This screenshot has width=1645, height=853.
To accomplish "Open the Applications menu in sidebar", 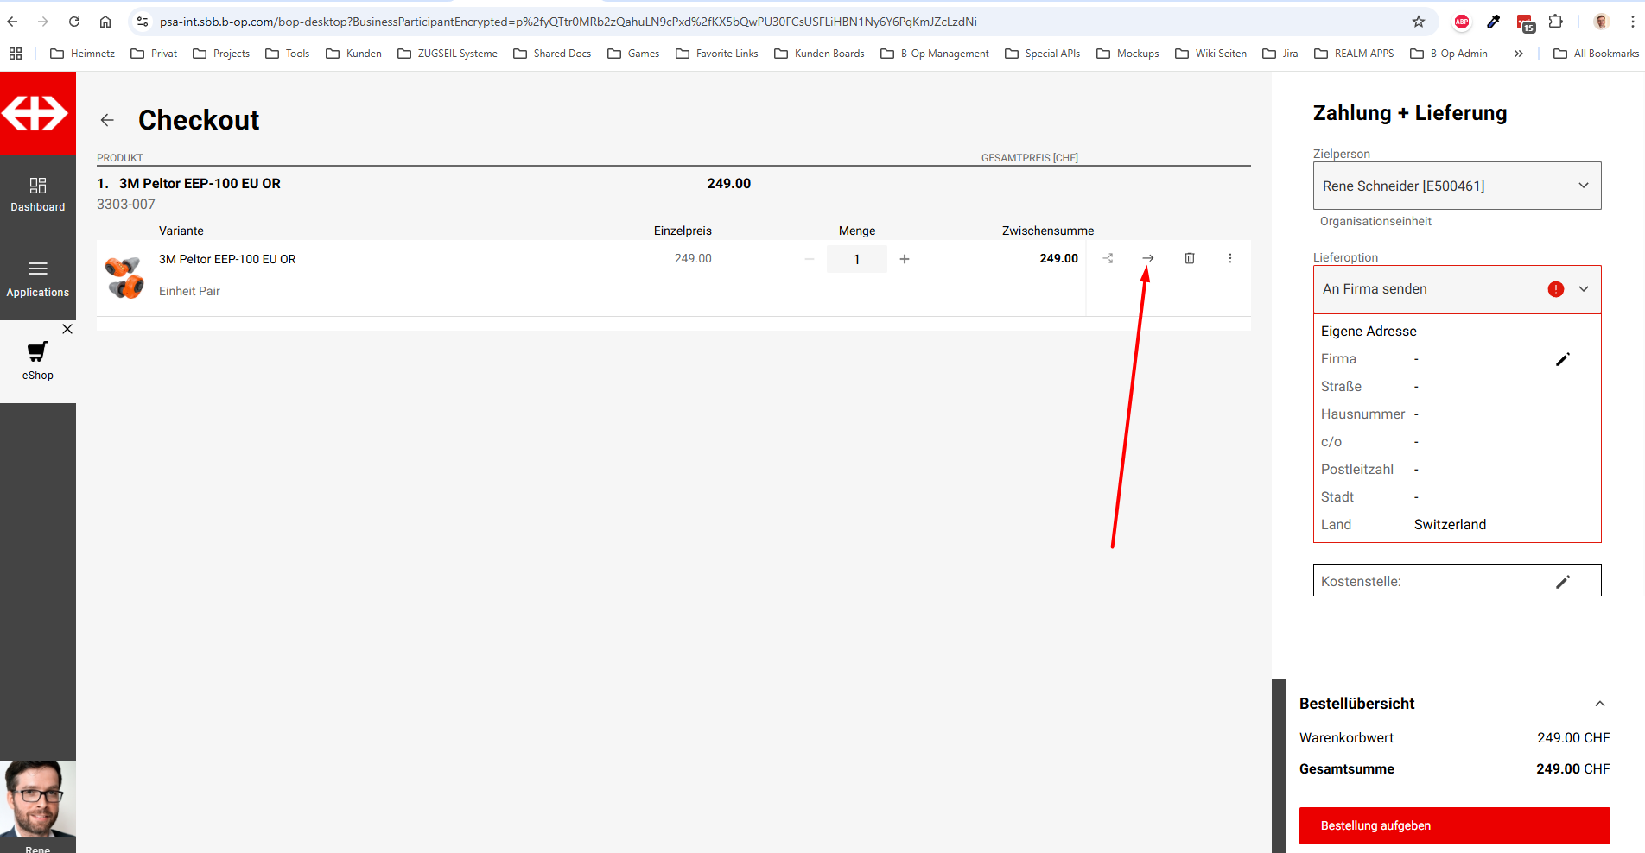I will (38, 278).
